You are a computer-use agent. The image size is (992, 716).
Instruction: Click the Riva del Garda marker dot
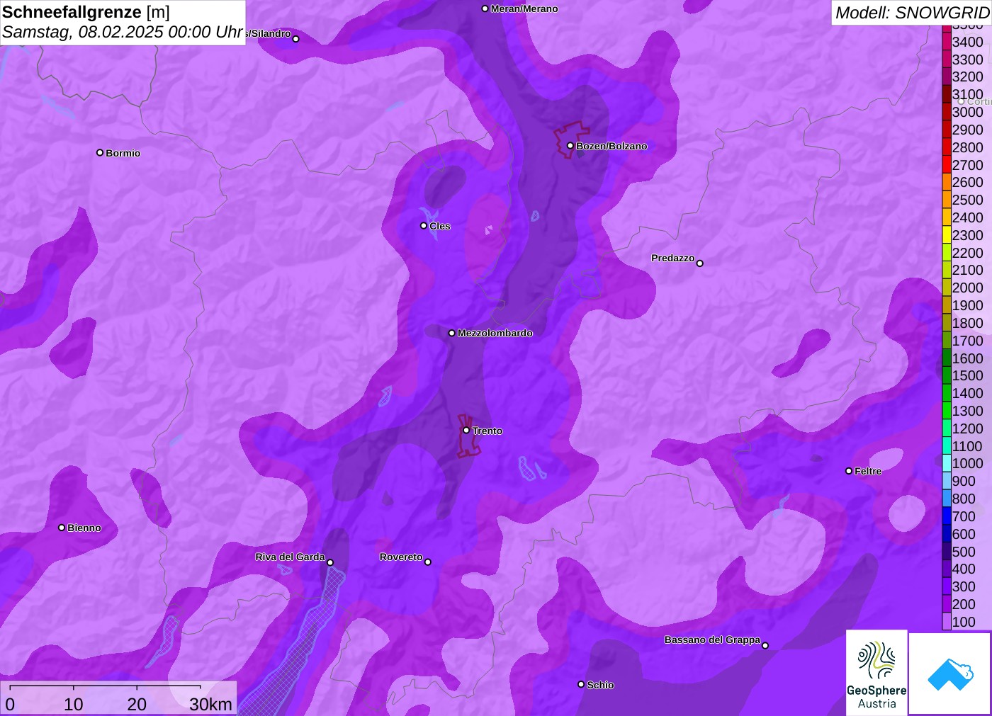(330, 562)
